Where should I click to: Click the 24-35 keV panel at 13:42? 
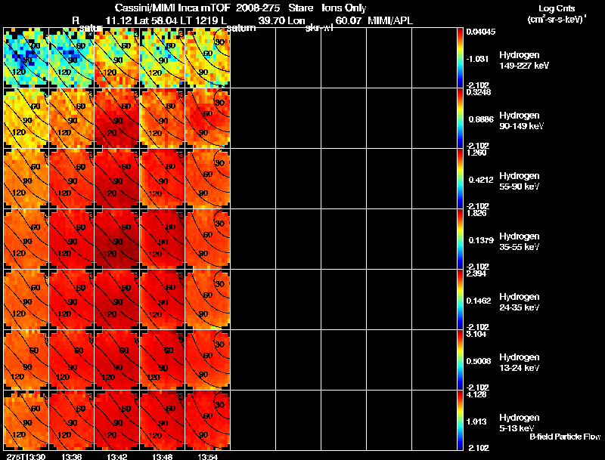pyautogui.click(x=117, y=299)
